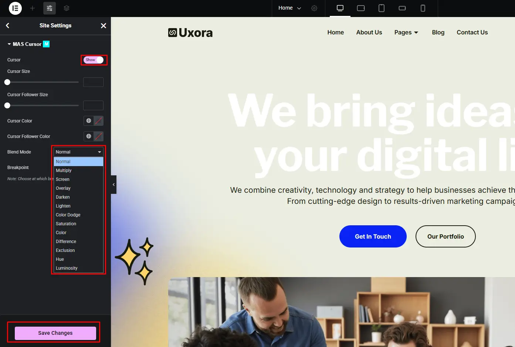Pick Hue blend mode

click(x=78, y=259)
